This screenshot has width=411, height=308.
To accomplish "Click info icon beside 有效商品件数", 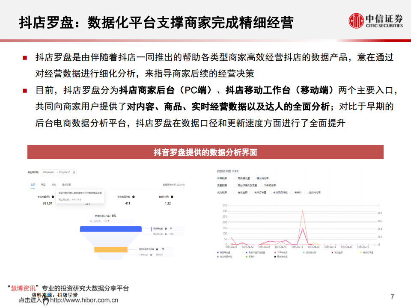I will [134, 197].
